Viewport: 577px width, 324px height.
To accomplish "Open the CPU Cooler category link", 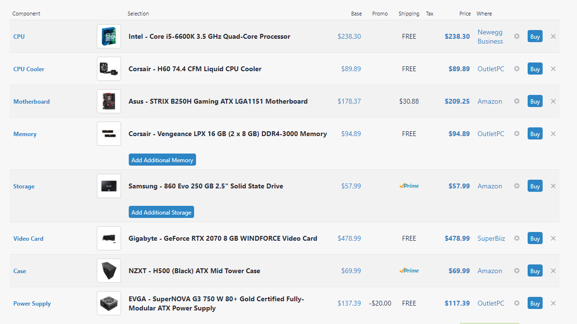I will (x=29, y=69).
